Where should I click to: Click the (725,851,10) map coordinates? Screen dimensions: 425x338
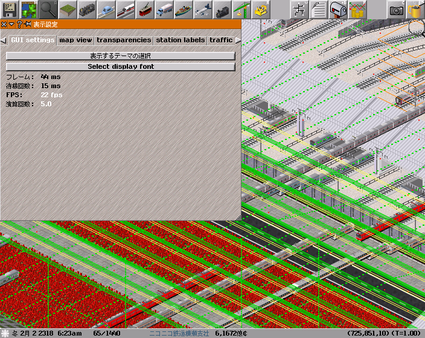pos(367,333)
